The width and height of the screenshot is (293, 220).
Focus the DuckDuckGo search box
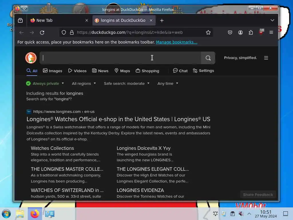coord(120,58)
